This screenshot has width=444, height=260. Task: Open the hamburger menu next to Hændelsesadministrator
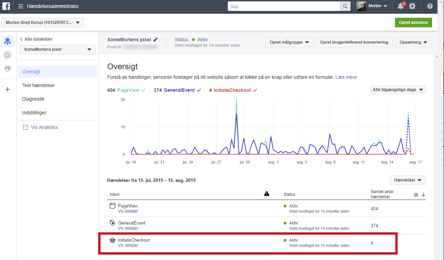[x=21, y=6]
